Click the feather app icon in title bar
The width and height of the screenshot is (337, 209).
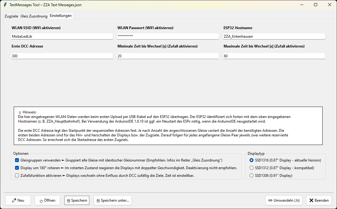5,5
